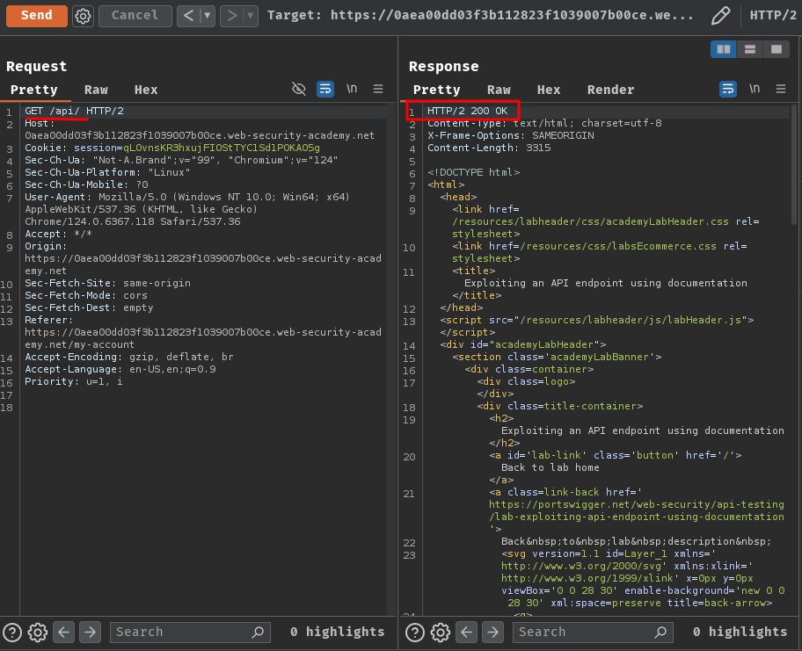The height and width of the screenshot is (651, 802).
Task: Switch to Request Hex tab
Action: click(x=146, y=90)
